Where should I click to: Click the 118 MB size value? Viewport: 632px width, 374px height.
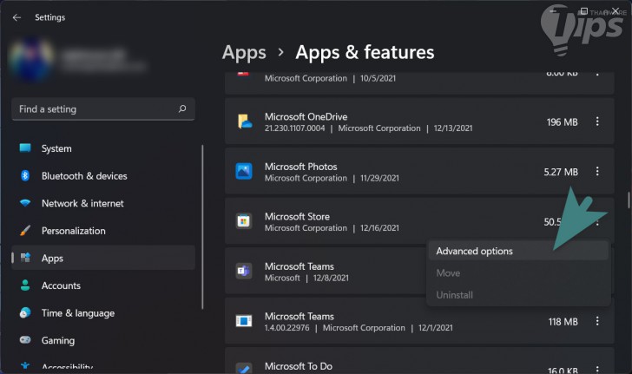click(x=563, y=322)
